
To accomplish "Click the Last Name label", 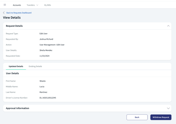I will [11, 92].
